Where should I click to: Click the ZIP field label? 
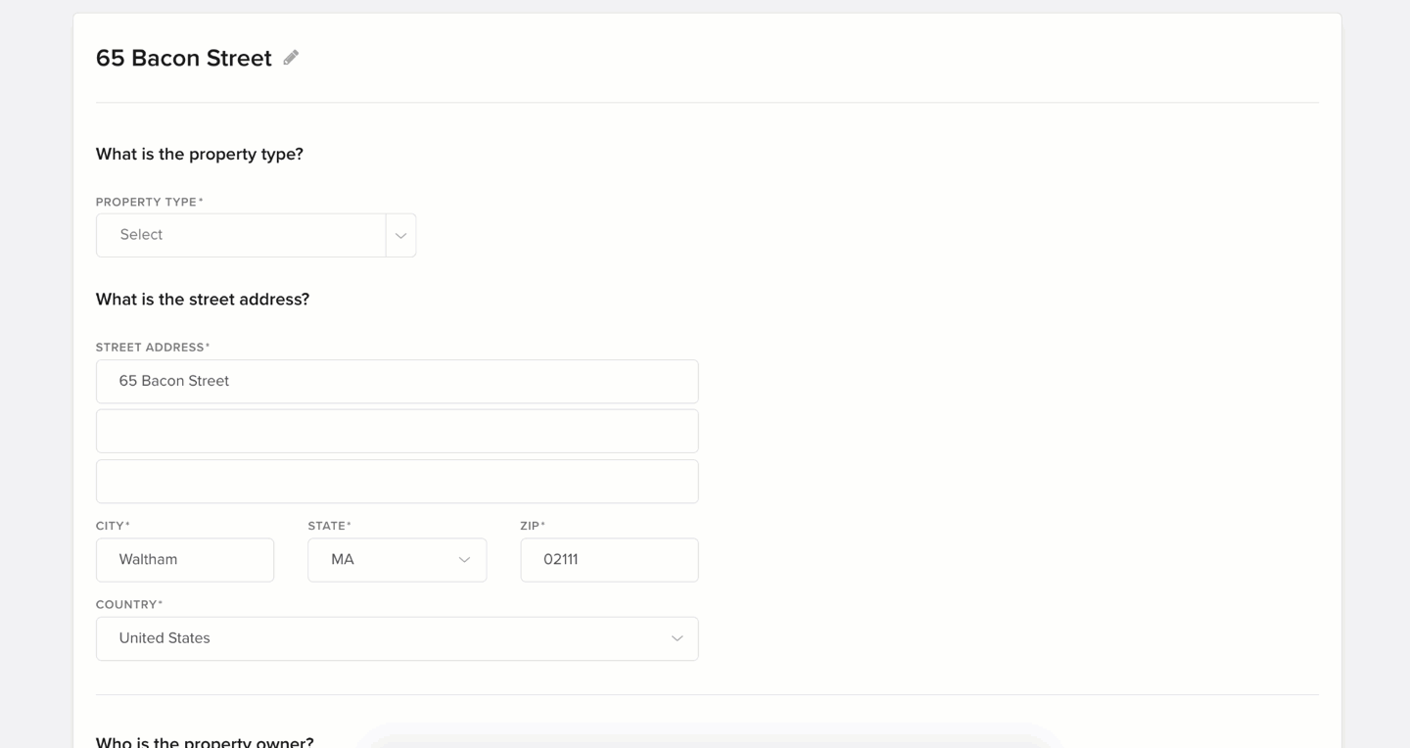533,526
